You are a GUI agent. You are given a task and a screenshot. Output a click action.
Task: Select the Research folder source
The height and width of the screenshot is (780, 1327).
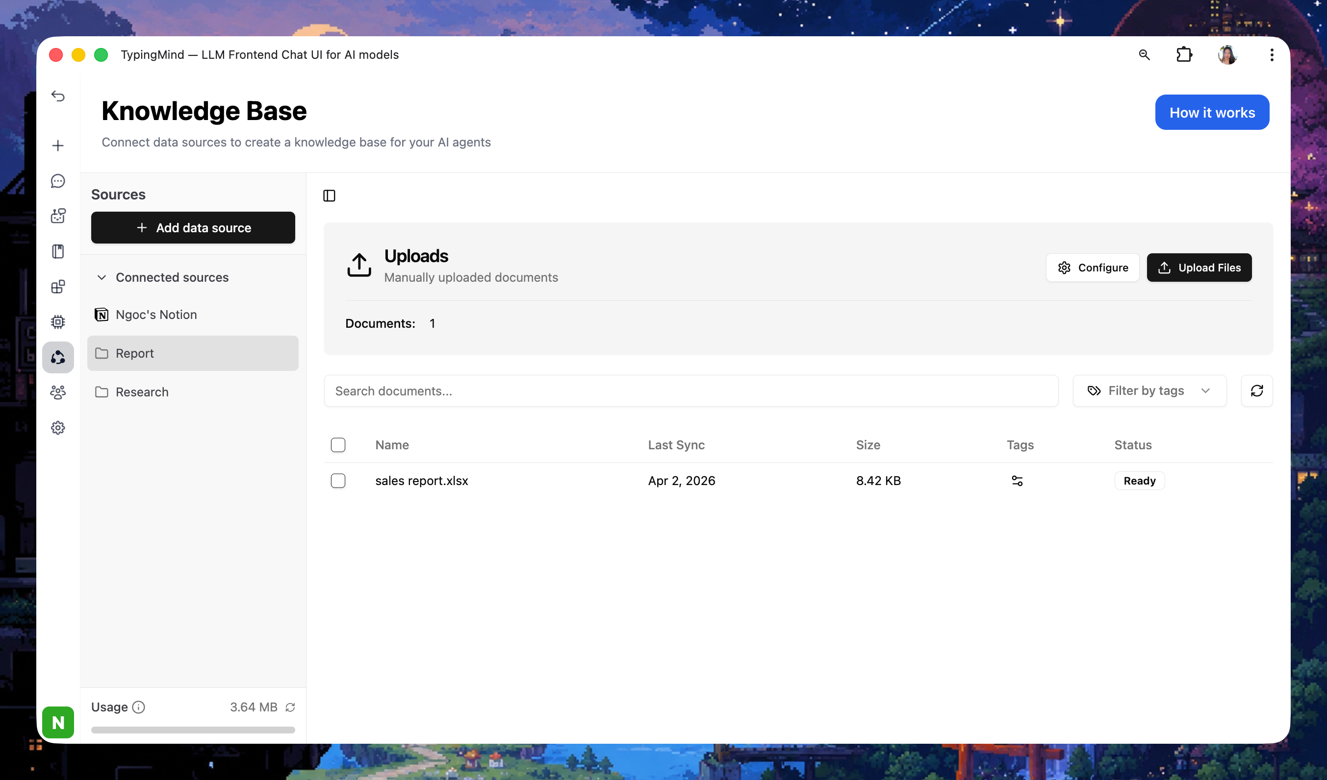pyautogui.click(x=193, y=392)
